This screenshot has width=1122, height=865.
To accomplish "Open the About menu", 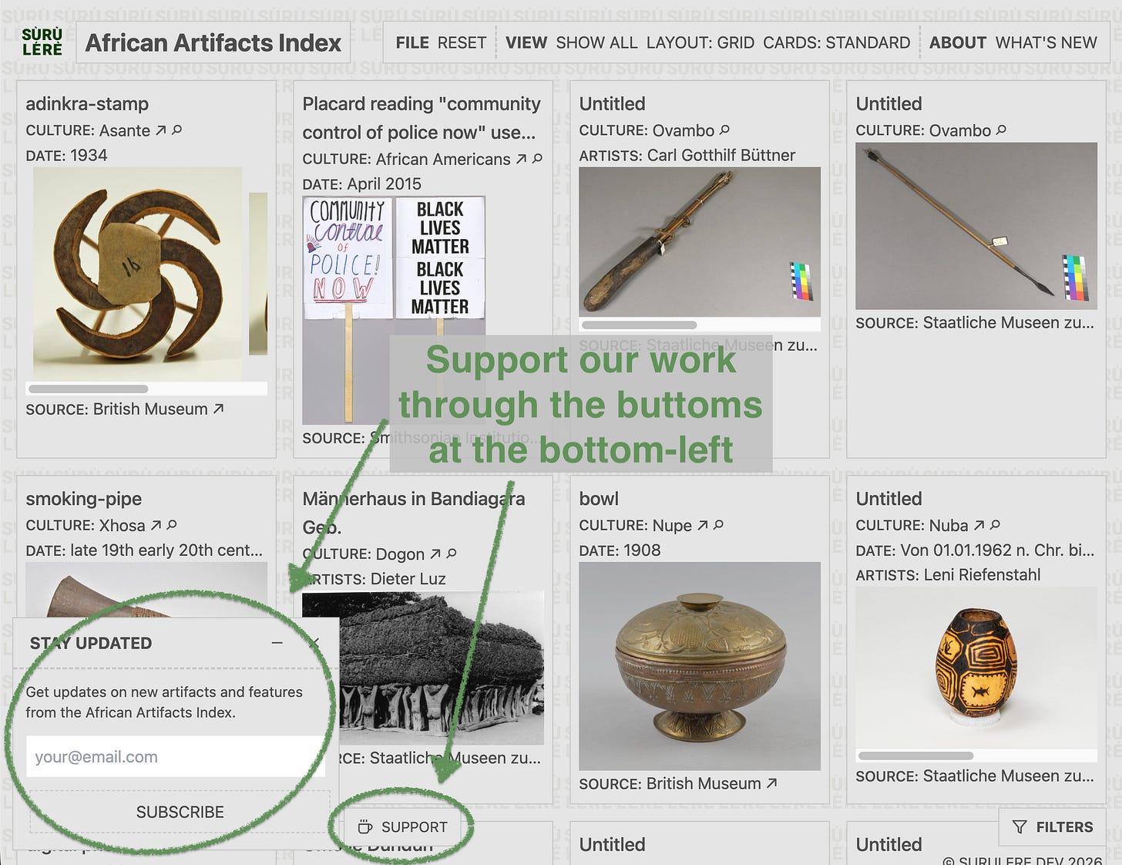I will (958, 42).
